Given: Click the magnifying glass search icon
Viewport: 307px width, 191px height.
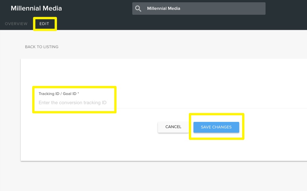Looking at the screenshot, I should click(x=138, y=9).
